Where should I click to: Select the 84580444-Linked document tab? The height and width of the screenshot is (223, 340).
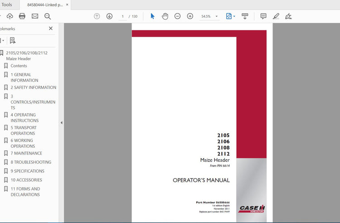(x=45, y=5)
